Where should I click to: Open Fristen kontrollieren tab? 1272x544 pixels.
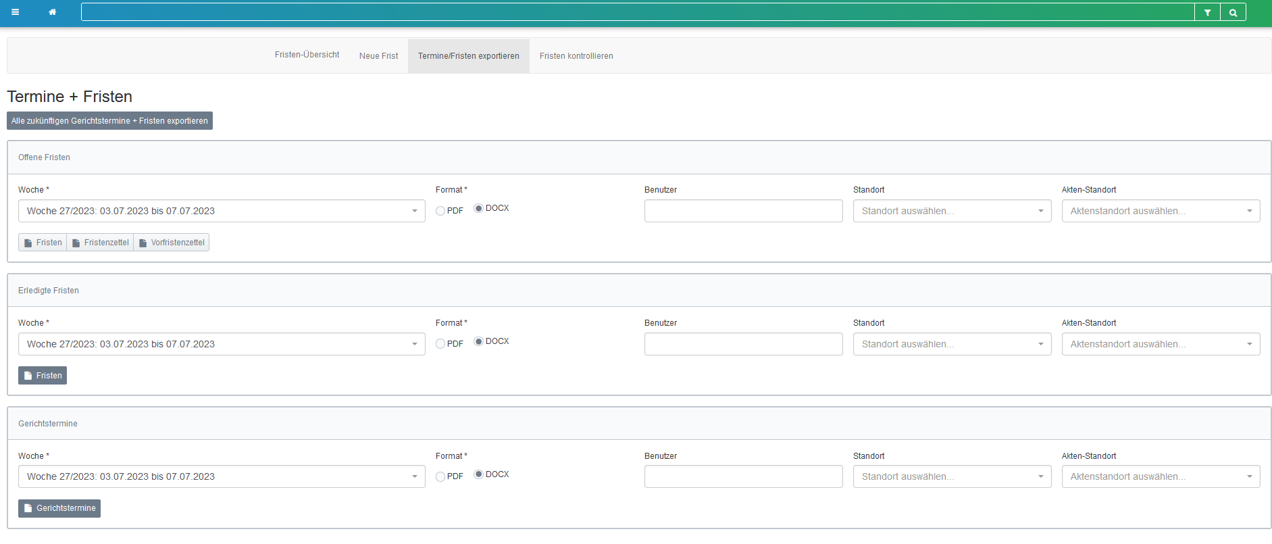point(576,56)
